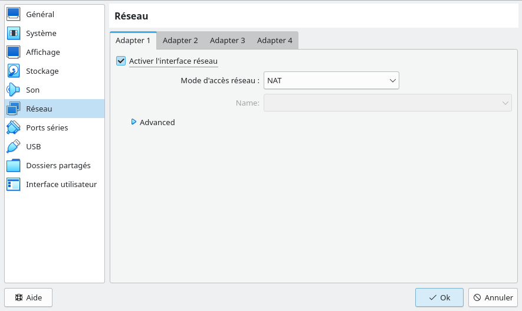Open the Son speaker icon

click(x=14, y=90)
